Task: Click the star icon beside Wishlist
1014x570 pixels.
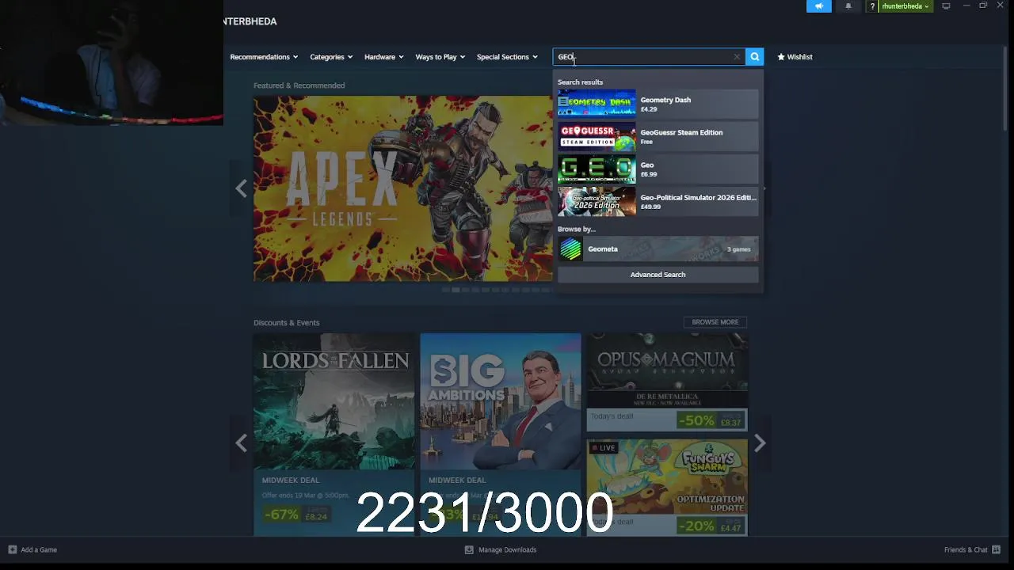Action: pyautogui.click(x=781, y=57)
